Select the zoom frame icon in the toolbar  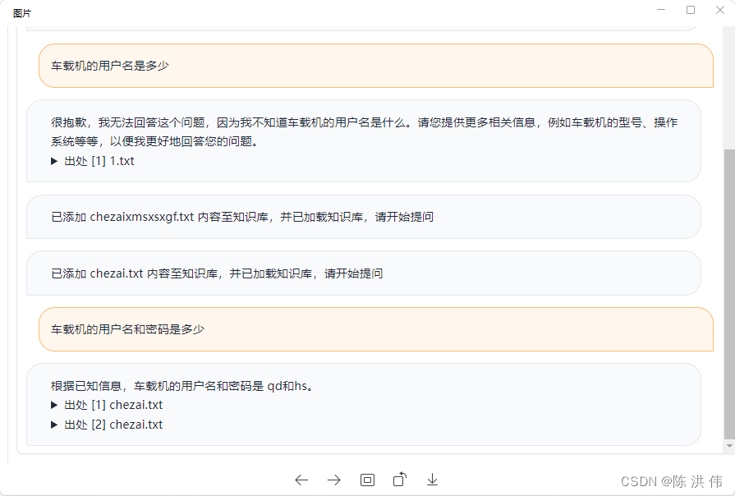click(367, 480)
